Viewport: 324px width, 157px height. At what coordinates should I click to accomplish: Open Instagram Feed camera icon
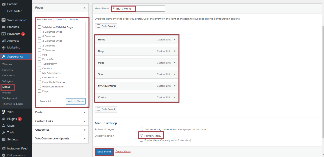tap(4, 148)
